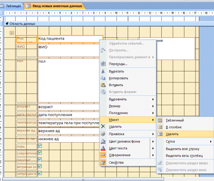The height and width of the screenshot is (181, 214).
Task: Expand the Положение submenu
Action: (153, 113)
